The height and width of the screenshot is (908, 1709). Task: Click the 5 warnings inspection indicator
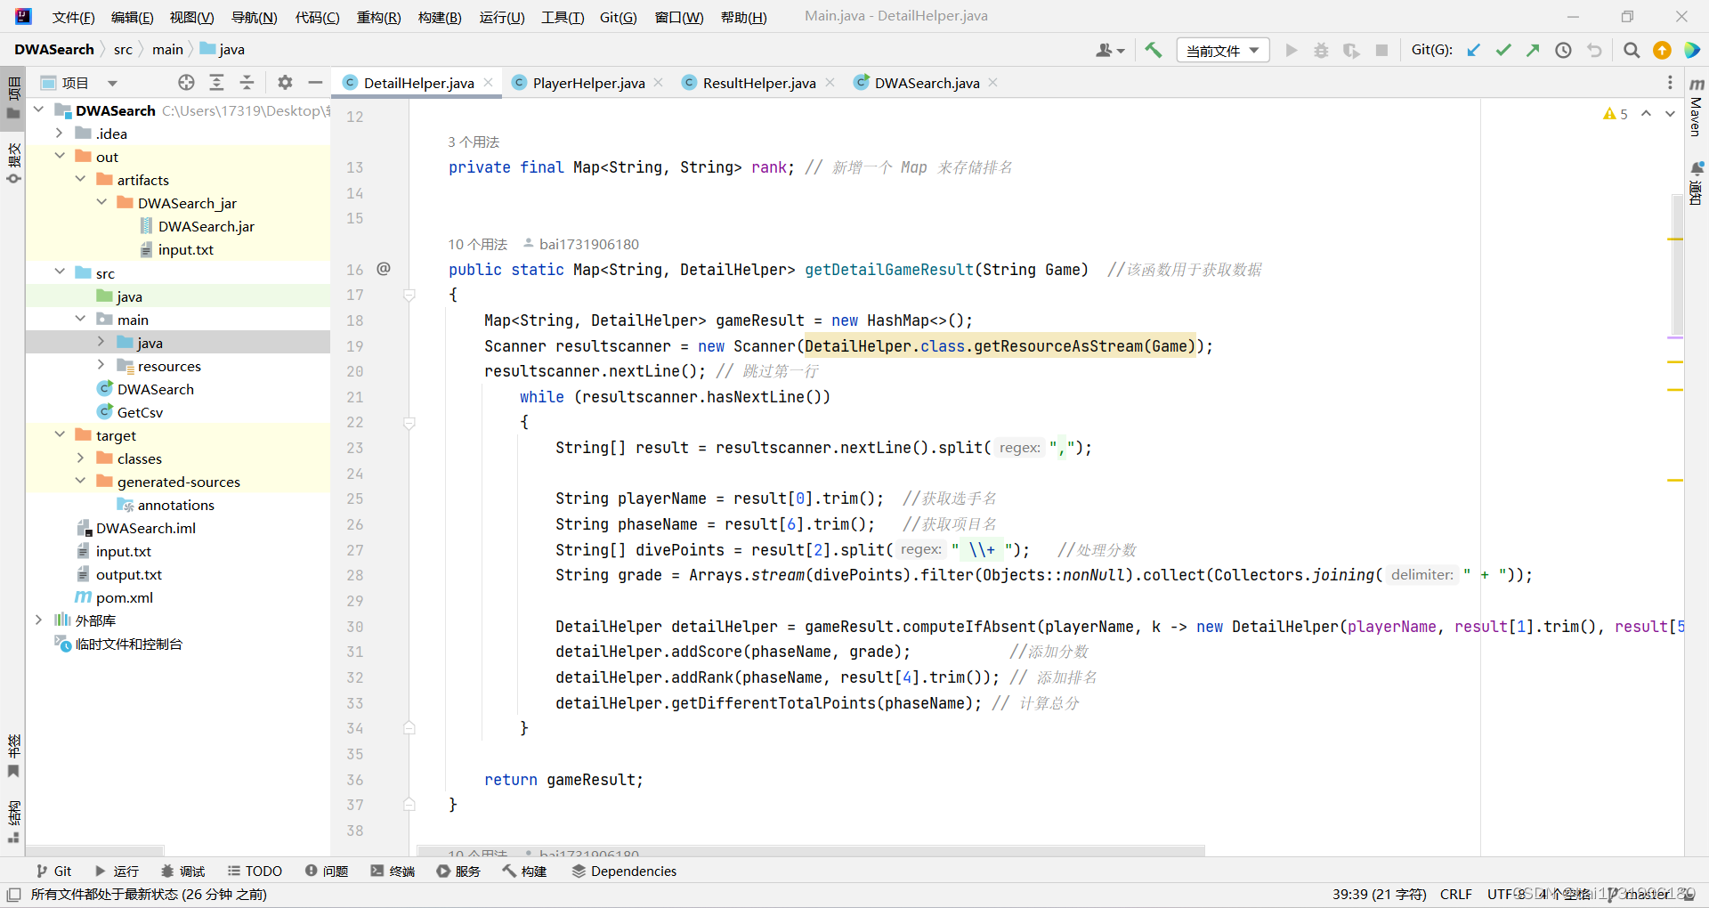click(1615, 114)
